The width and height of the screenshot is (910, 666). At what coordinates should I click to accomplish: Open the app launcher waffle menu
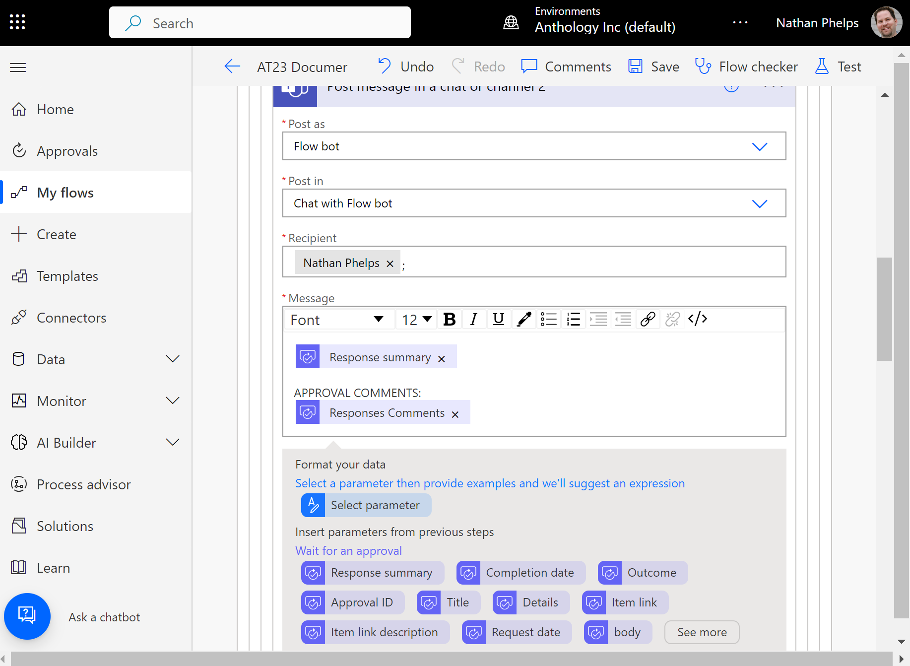click(x=17, y=22)
